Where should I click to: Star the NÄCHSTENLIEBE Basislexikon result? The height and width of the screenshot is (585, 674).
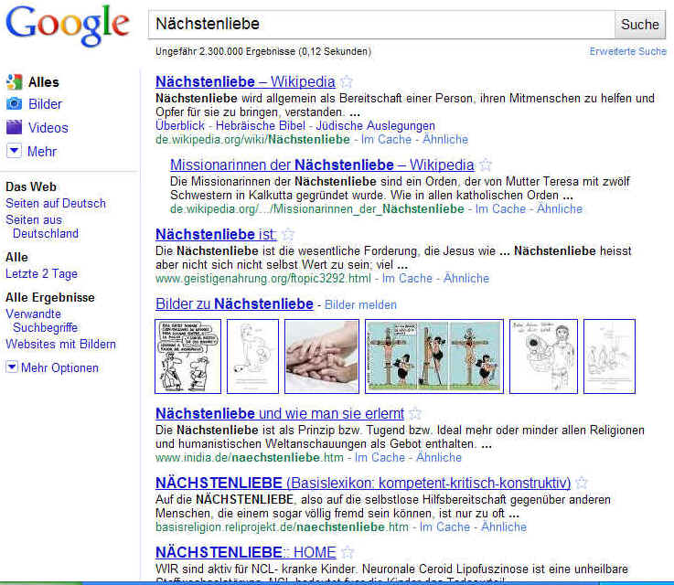[581, 483]
